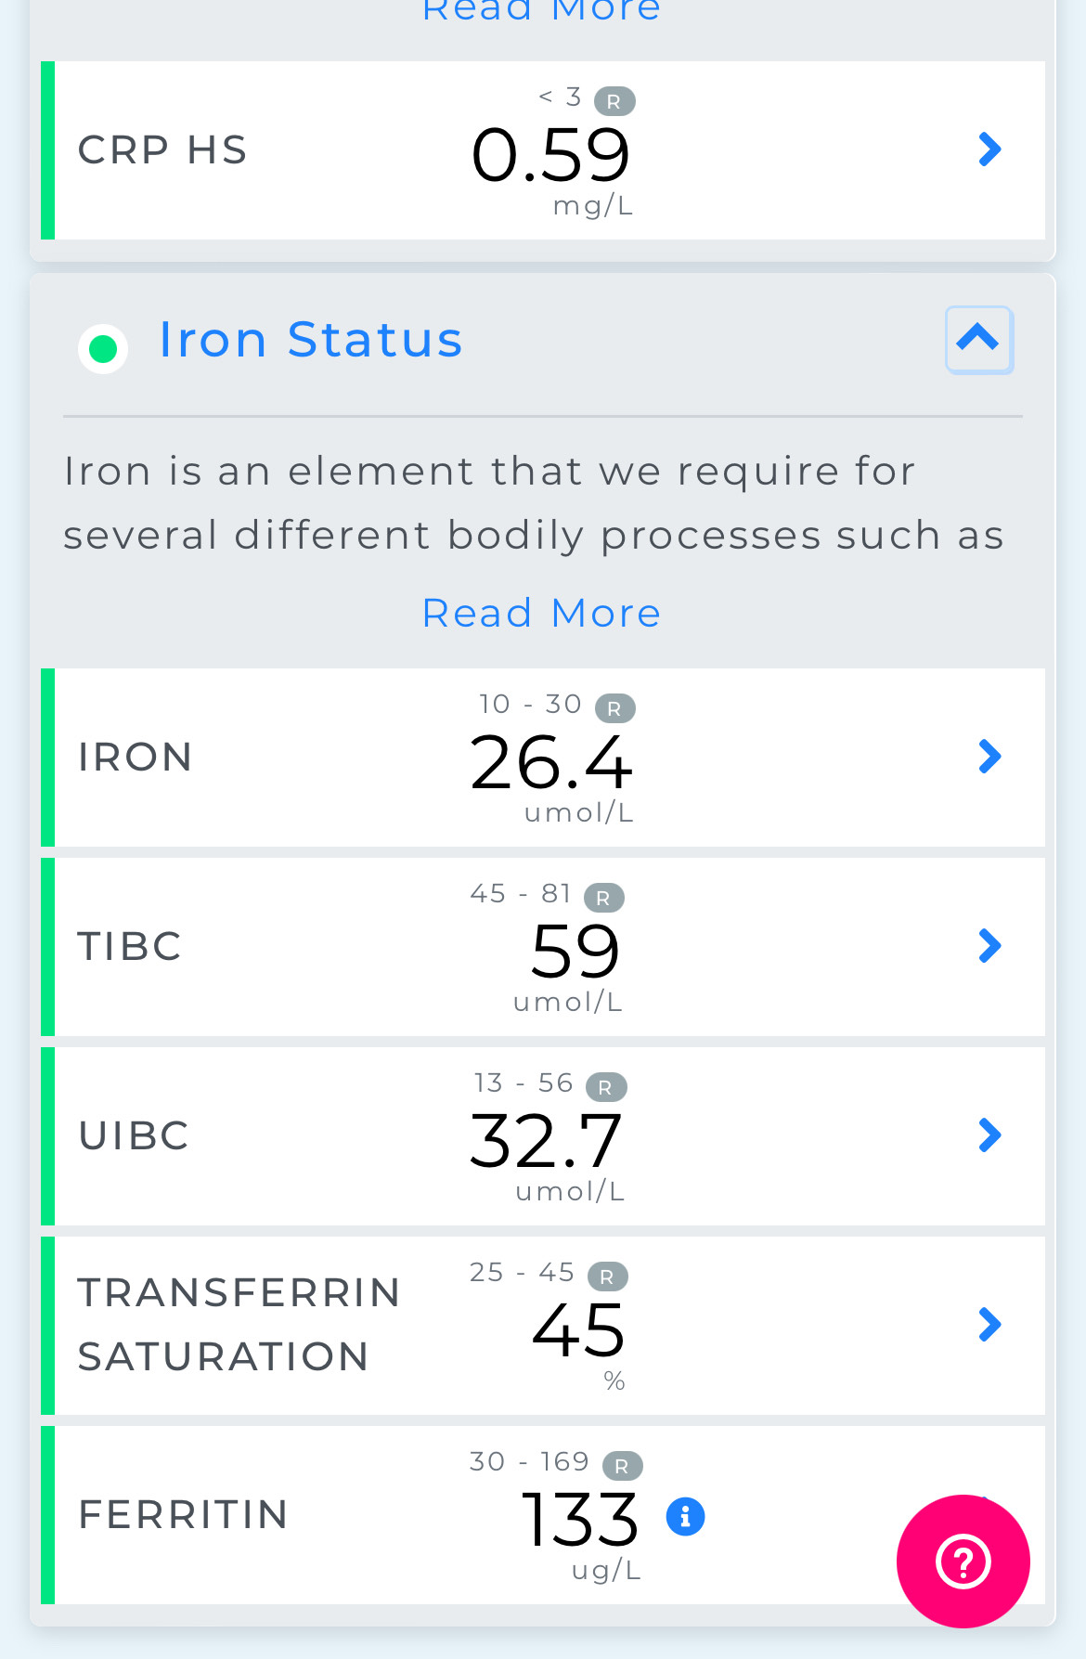
Task: Tap the R badge next to UIBC range
Action: coord(606,1087)
